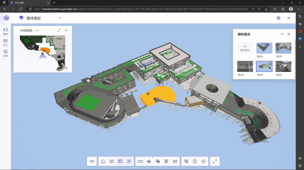Click the note icon on 视点3 thumbnail

(x=270, y=64)
